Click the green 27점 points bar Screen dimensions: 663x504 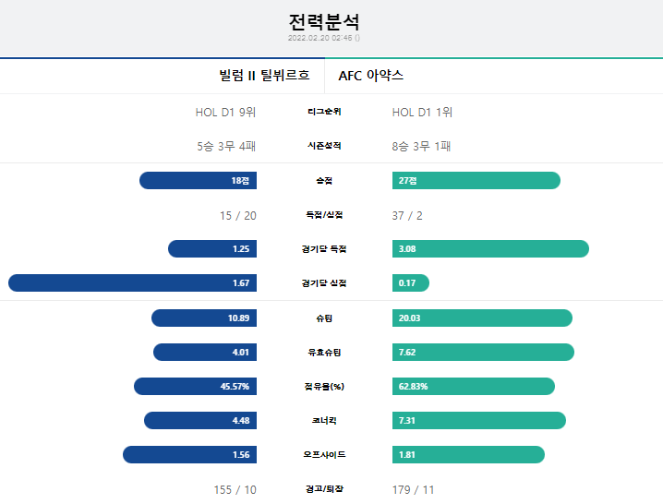[x=476, y=181]
